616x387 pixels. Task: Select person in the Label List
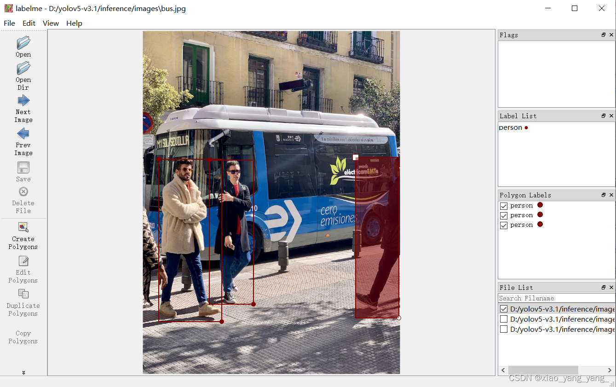pos(510,127)
